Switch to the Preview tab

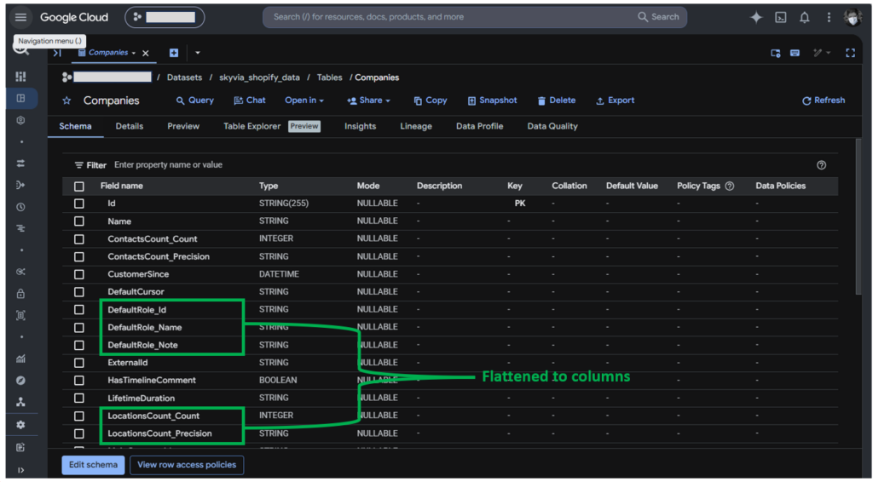coord(183,126)
